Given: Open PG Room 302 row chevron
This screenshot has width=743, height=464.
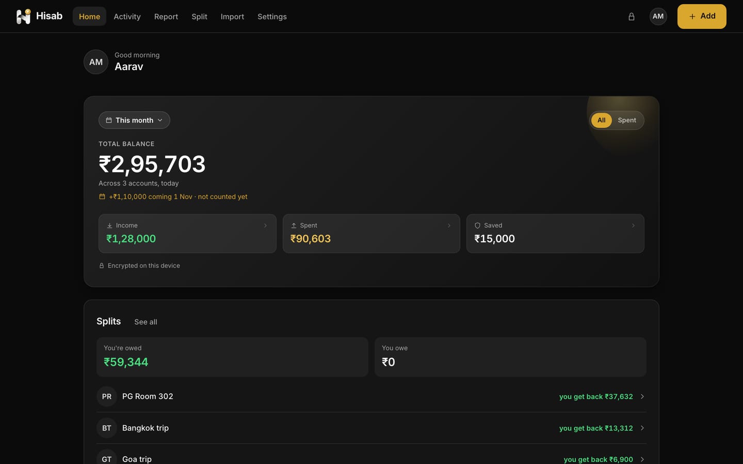Looking at the screenshot, I should tap(642, 396).
